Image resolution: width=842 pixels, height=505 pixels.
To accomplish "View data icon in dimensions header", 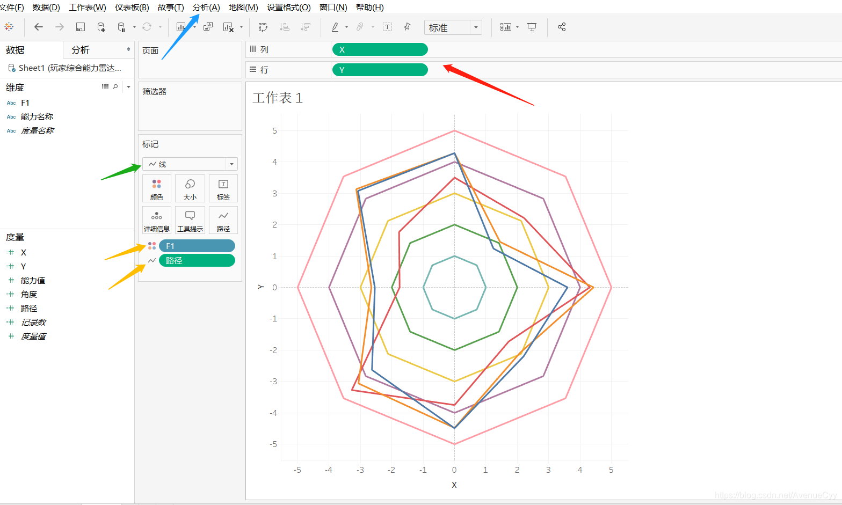I will 105,86.
